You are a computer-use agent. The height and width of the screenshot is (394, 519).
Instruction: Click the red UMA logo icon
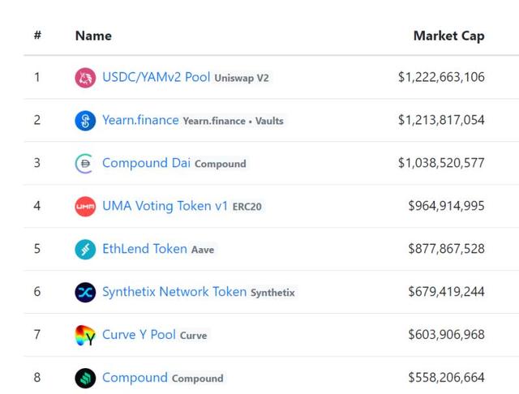[85, 207]
